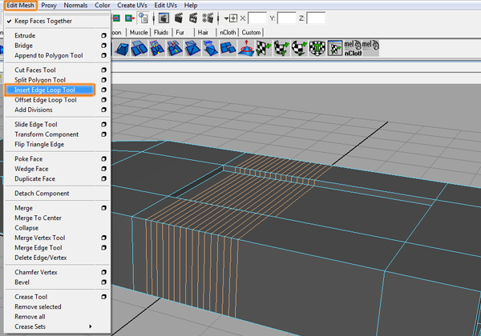Choose Merge To Center in the menu
Viewport: 481px width, 336px height.
[x=38, y=218]
